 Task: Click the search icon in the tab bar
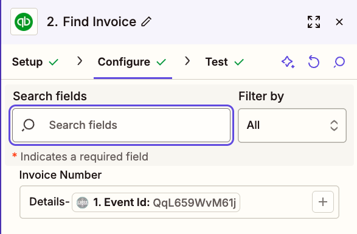coord(339,62)
